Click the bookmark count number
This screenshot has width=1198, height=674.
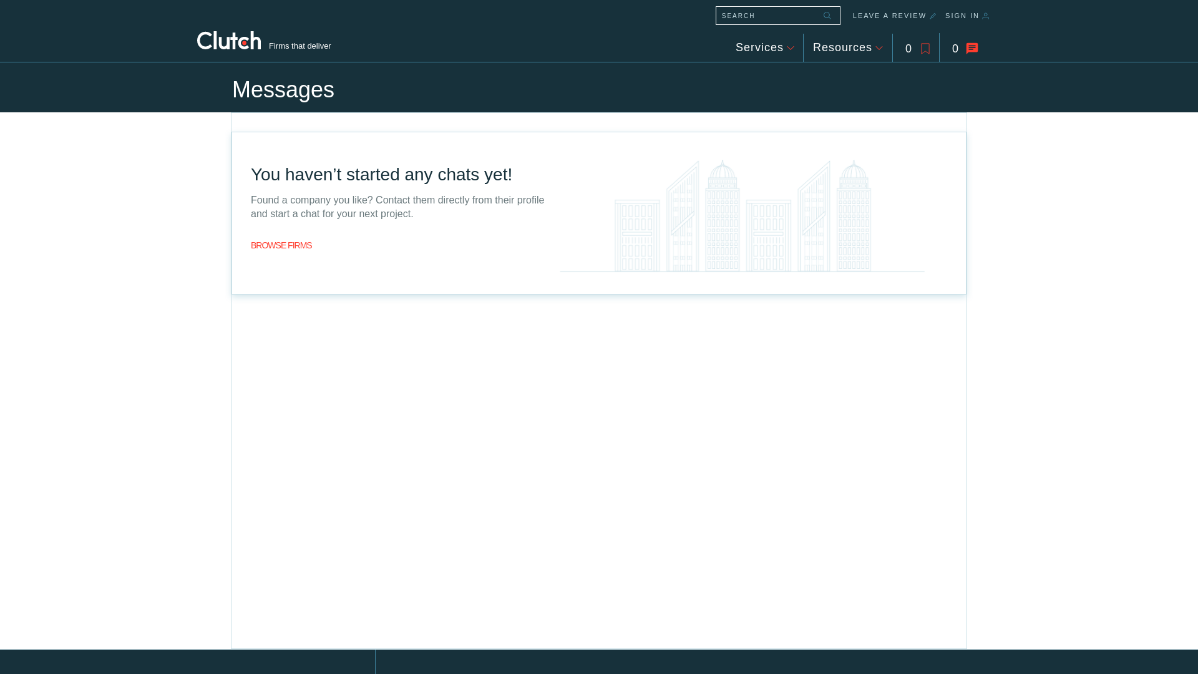(x=908, y=49)
